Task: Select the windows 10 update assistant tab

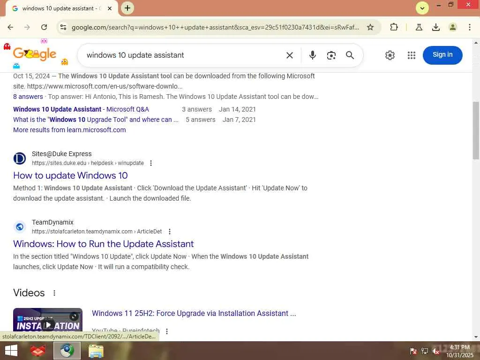Action: pos(61,8)
